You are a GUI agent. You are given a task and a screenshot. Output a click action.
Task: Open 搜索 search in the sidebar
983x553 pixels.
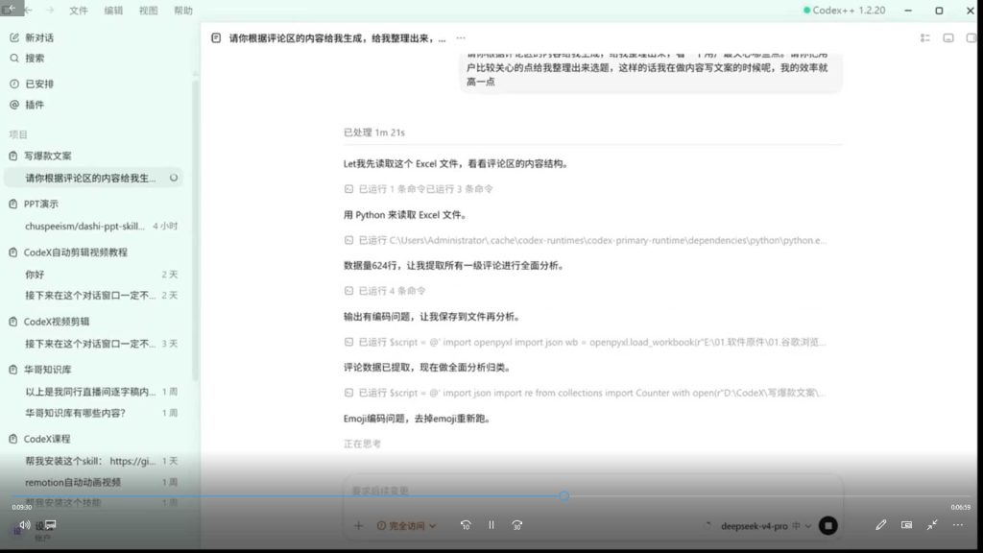[28, 59]
